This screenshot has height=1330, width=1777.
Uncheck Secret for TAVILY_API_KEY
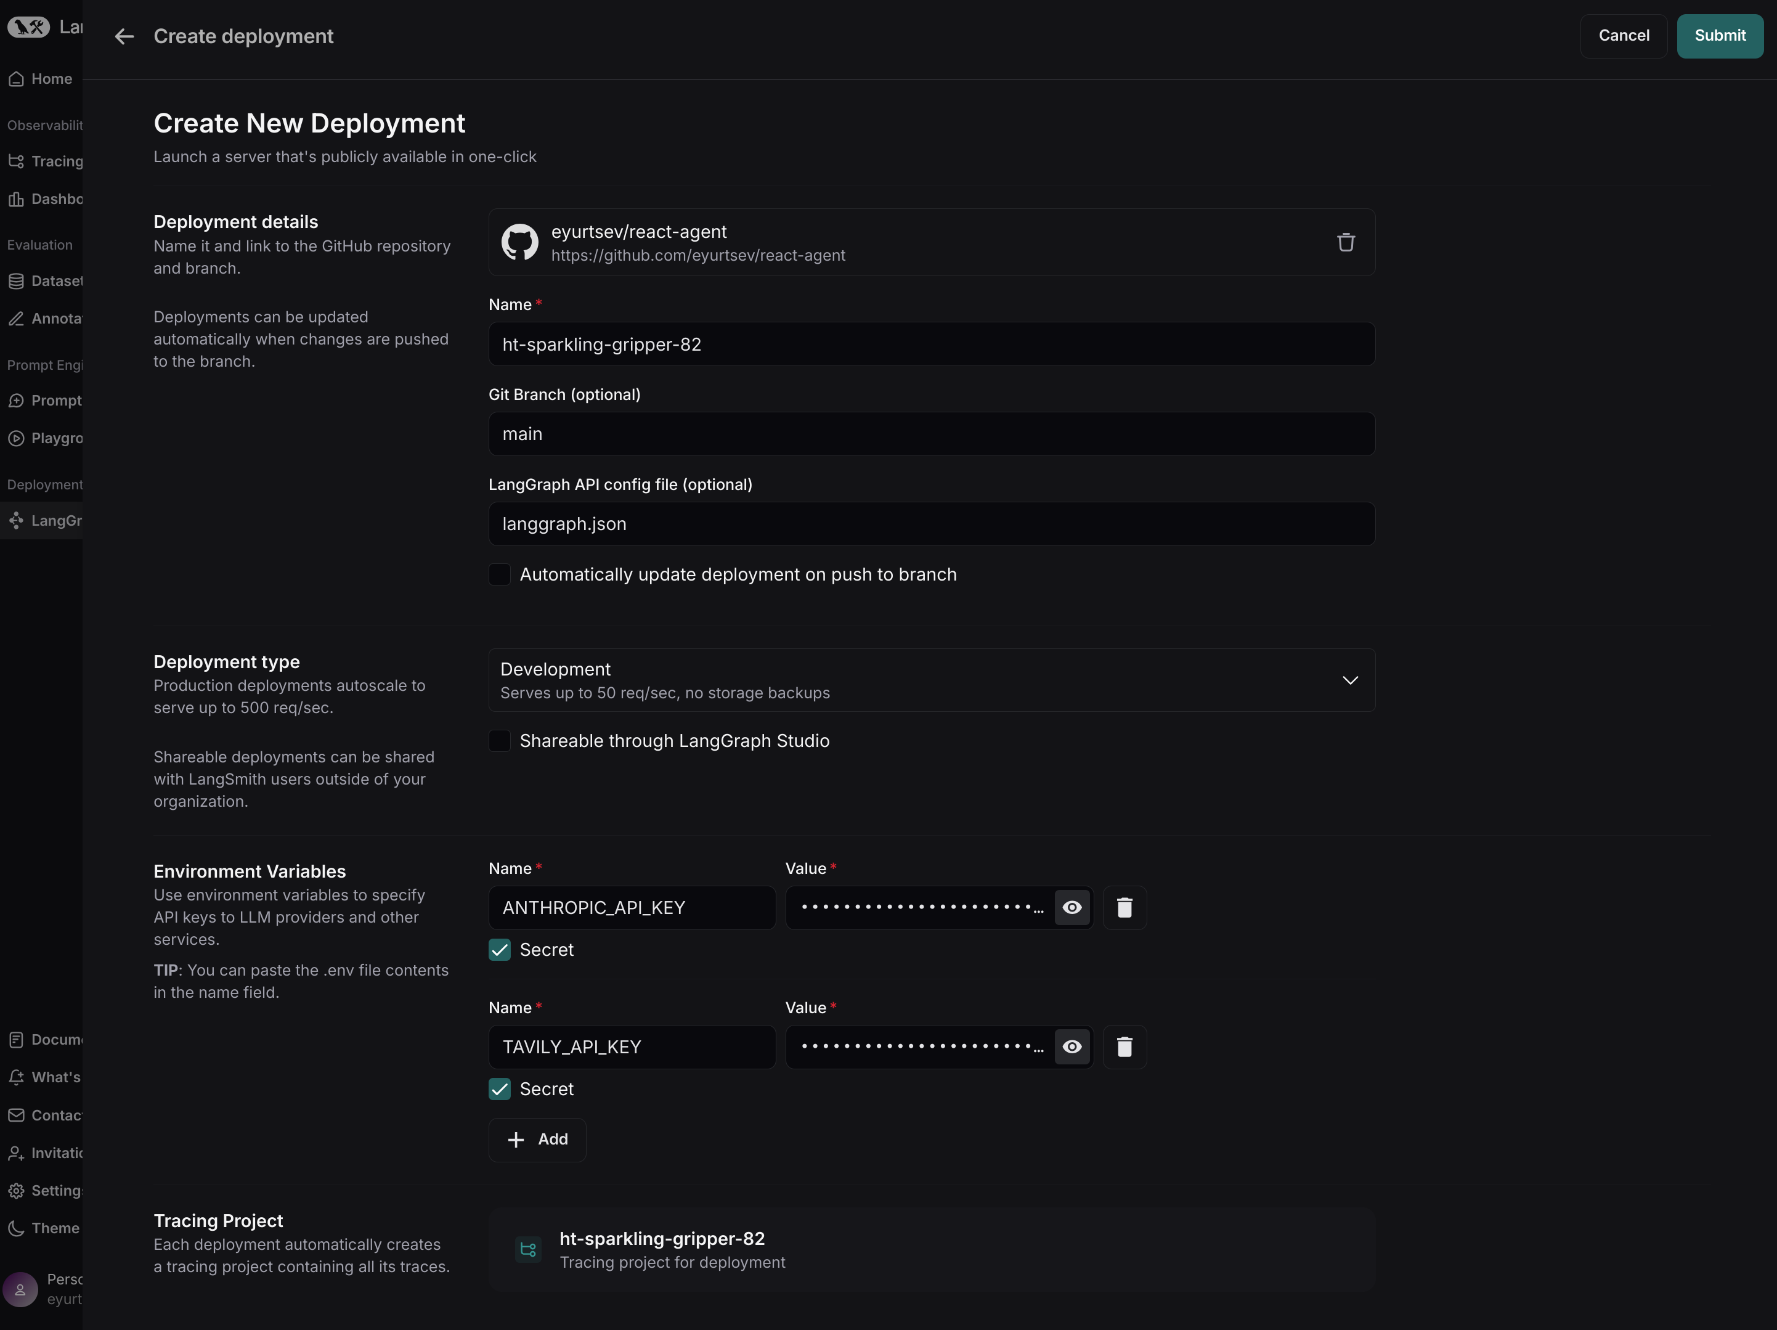(x=500, y=1089)
